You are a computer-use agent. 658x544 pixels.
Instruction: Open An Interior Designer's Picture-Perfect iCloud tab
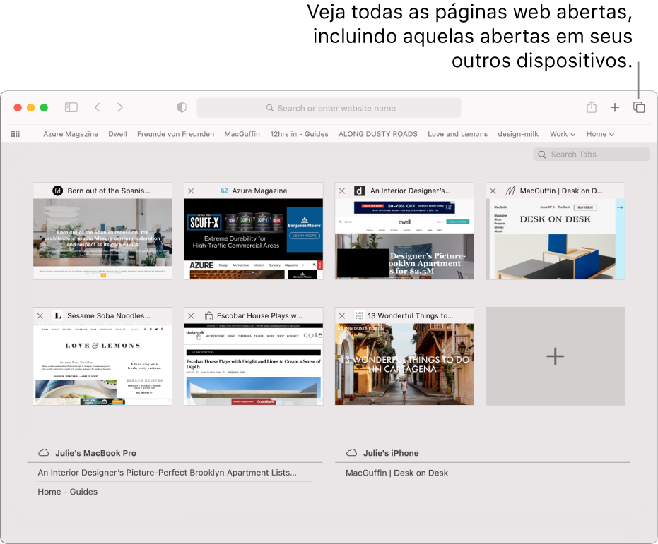(167, 473)
